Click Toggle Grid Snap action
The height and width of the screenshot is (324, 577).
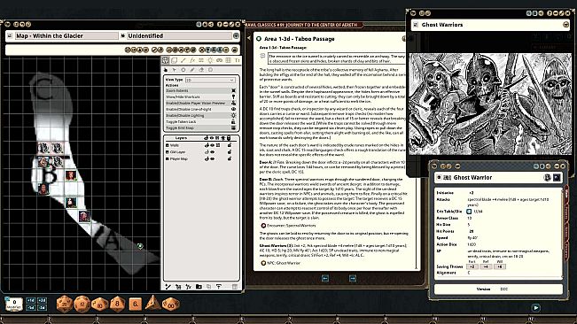[x=200, y=127]
